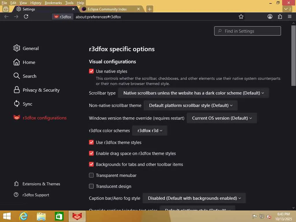This screenshot has width=296, height=222.
Task: Open the hamburger application menu
Action: 290,16
